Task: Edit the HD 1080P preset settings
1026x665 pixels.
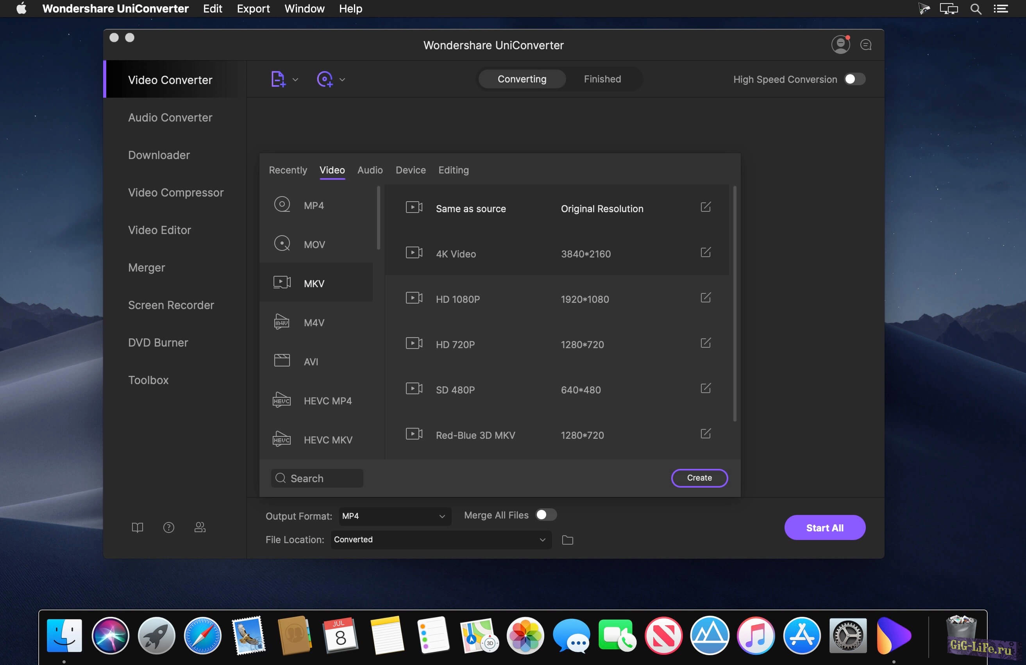Action: (x=705, y=298)
